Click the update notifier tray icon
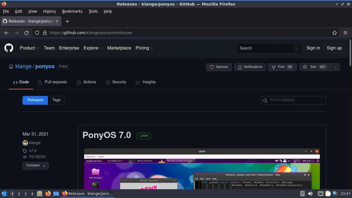 (x=335, y=194)
